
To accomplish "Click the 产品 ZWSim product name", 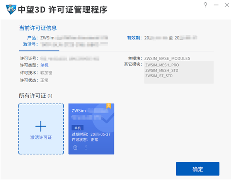I will pyautogui.click(x=47, y=38).
